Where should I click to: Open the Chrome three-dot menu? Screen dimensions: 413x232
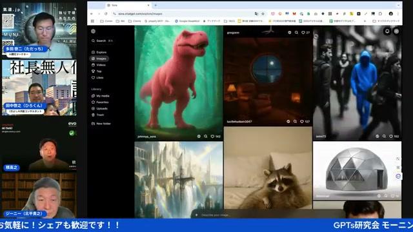398,14
